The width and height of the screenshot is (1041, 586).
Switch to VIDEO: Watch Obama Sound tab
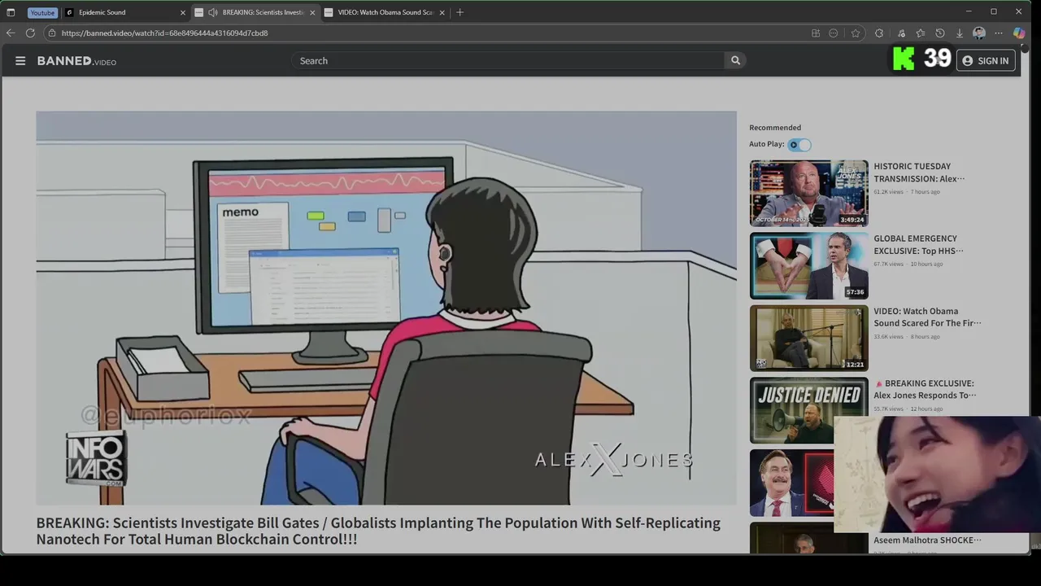(385, 12)
